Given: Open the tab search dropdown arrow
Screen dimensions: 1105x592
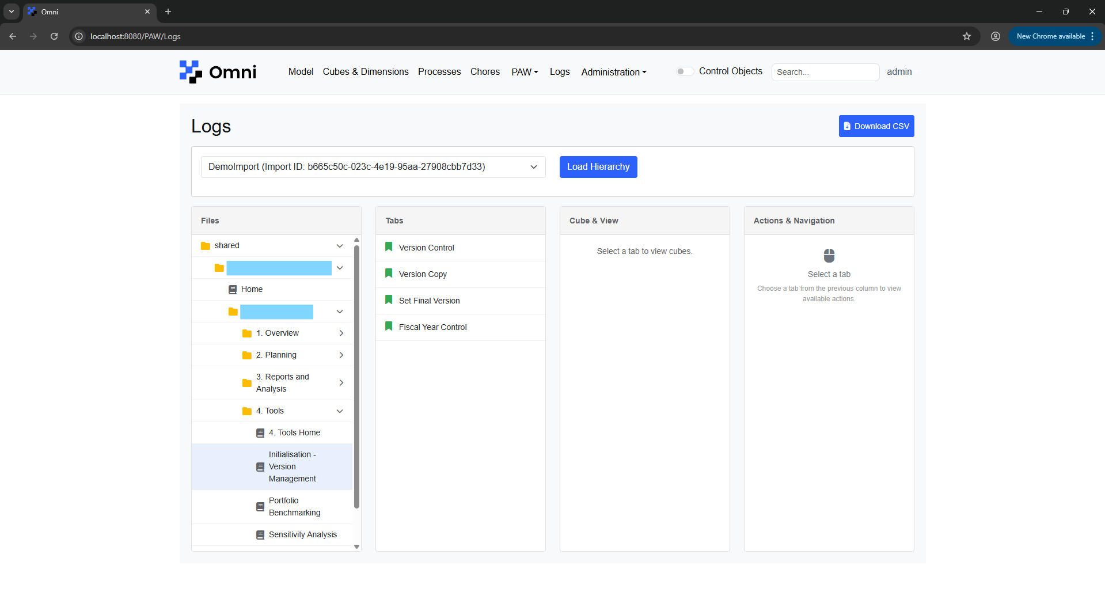Looking at the screenshot, I should [x=12, y=12].
